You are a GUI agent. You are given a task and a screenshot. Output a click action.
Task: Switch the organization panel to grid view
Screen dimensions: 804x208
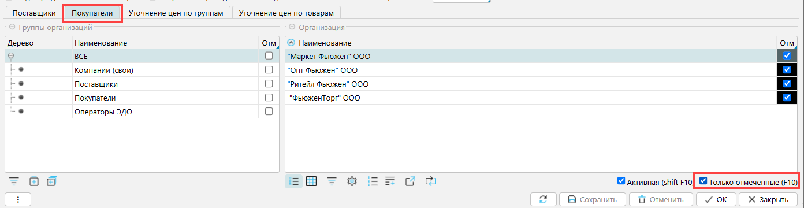pos(311,181)
